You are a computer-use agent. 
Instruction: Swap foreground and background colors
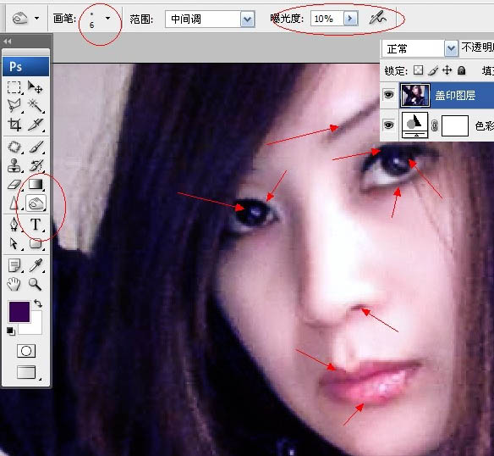[x=38, y=303]
